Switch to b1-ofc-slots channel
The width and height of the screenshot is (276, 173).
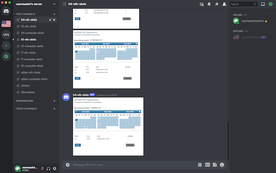click(x=36, y=26)
